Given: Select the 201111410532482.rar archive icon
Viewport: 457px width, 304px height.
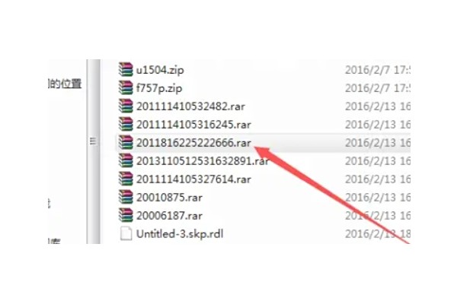Looking at the screenshot, I should coord(126,106).
